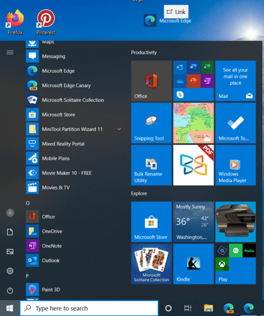Select Mixed Reality Portal from list
Viewport: 264px width, 316px height.
point(74,143)
